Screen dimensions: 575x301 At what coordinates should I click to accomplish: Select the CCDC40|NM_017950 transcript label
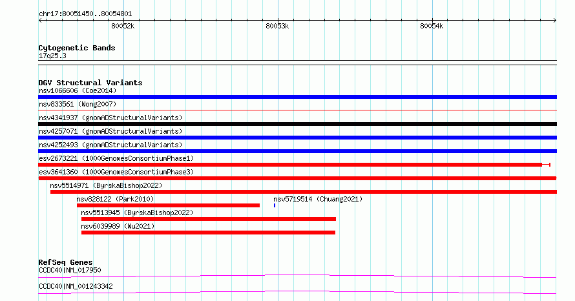pos(70,270)
